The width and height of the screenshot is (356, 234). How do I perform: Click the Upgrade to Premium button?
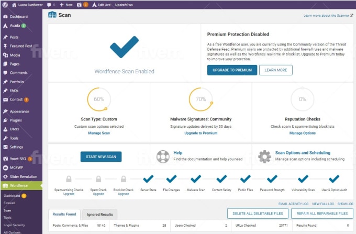(232, 70)
